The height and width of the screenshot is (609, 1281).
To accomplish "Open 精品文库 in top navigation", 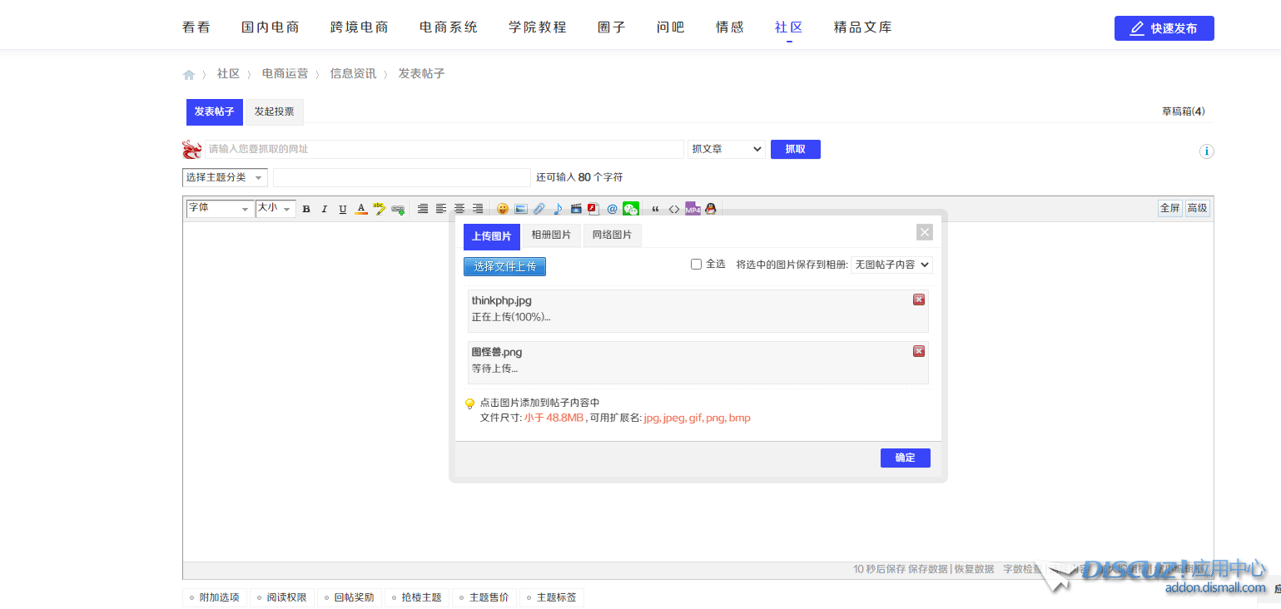I will (x=863, y=27).
